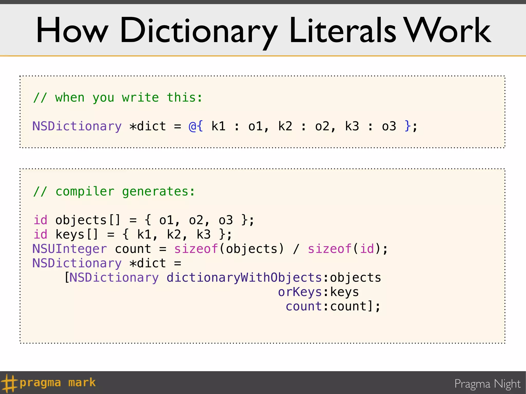Click the 'NSUInteger' type keyword

click(70, 249)
